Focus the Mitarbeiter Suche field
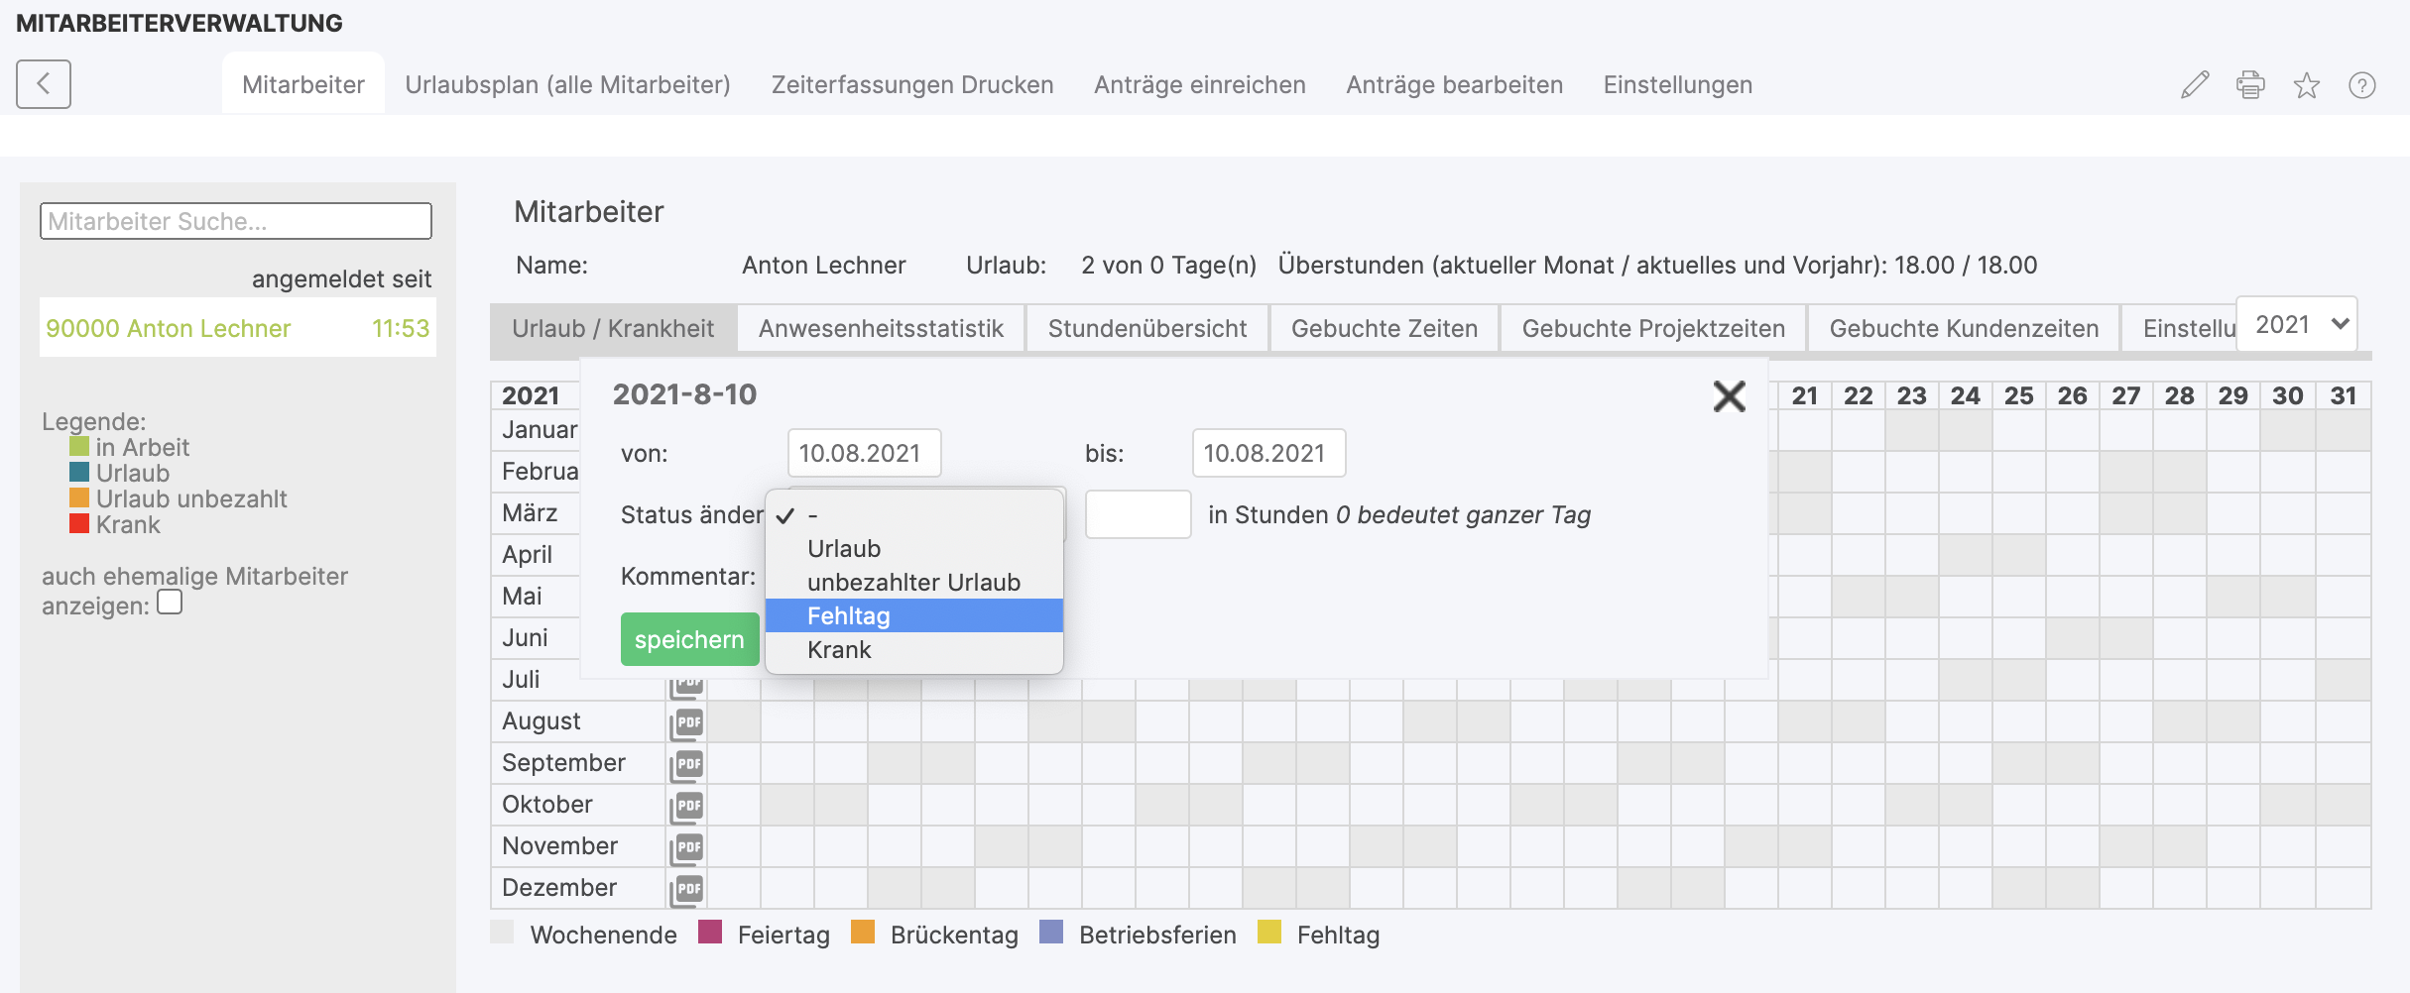The width and height of the screenshot is (2410, 993). [x=236, y=221]
